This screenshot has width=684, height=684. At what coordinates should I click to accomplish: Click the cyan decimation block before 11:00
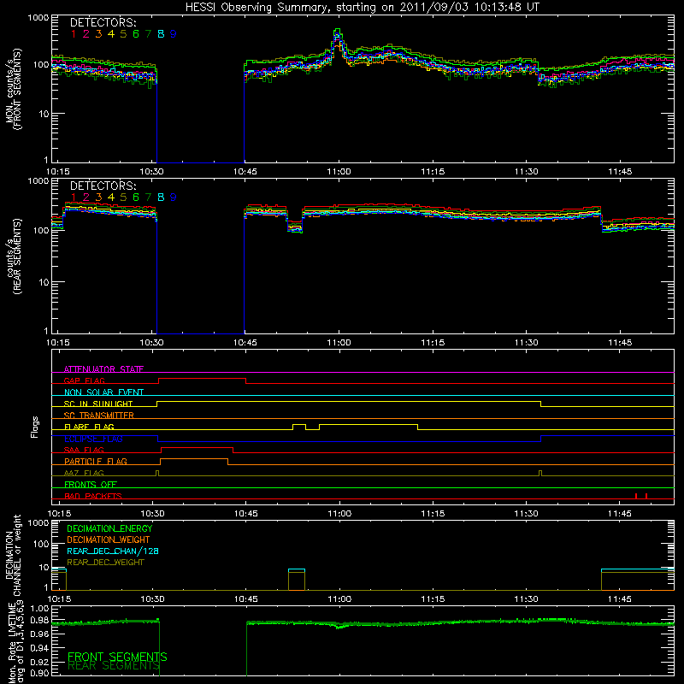(297, 569)
